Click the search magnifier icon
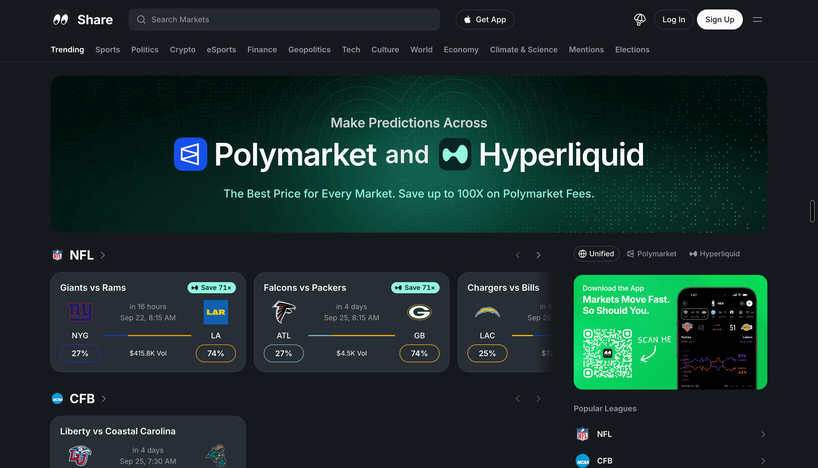818x468 pixels. tap(141, 19)
